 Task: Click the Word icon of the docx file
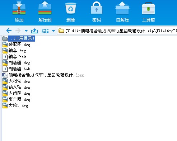(5, 75)
